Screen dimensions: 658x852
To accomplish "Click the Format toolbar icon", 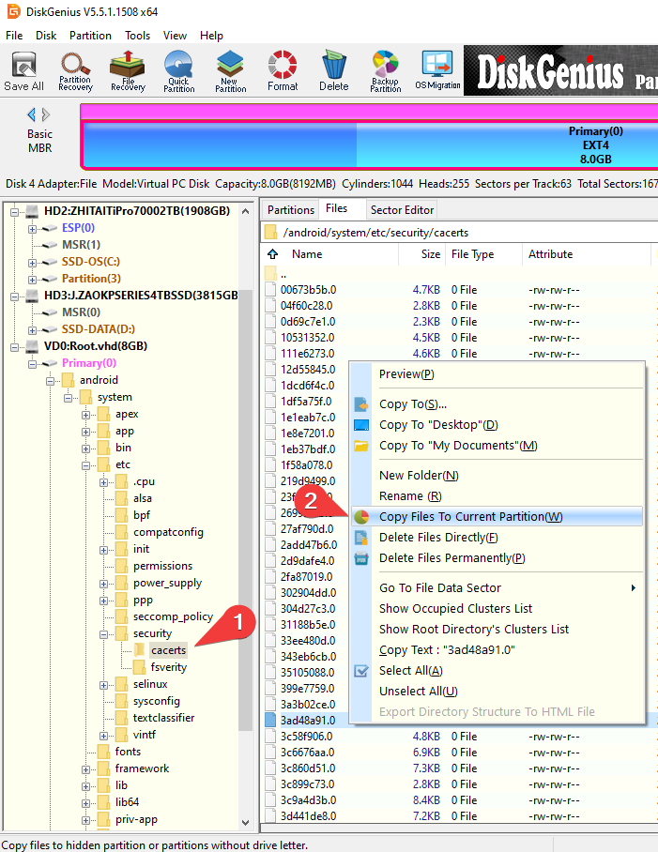I will click(283, 70).
